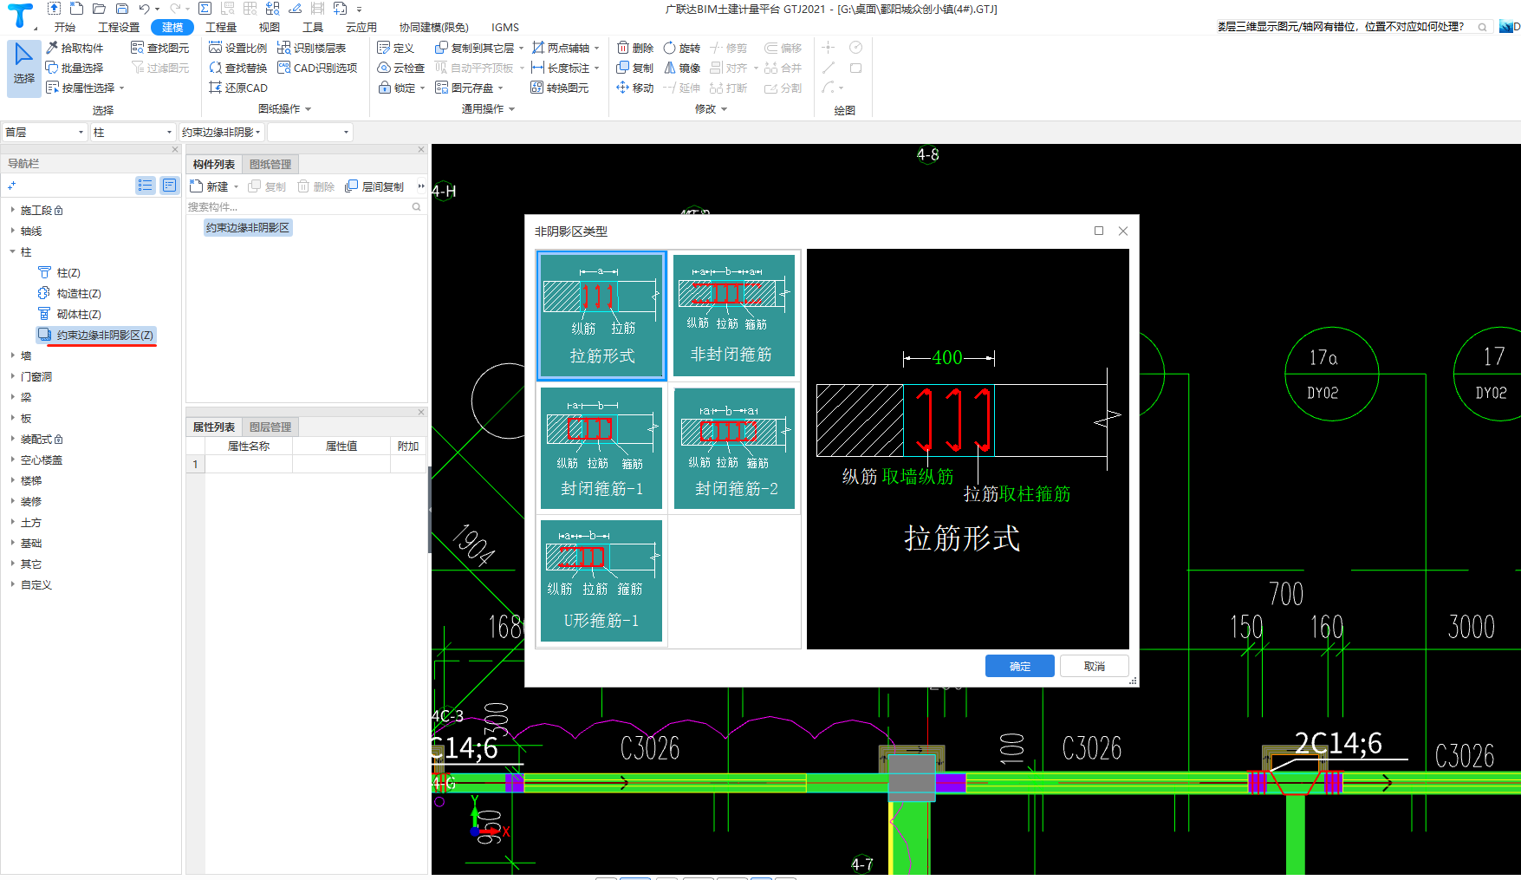Click 长度标注 length dimension tool
Image resolution: width=1521 pixels, height=880 pixels.
pyautogui.click(x=561, y=68)
